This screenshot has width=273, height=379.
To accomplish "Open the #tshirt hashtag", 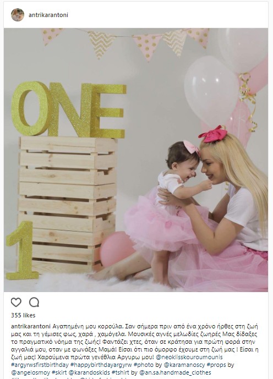I will [x=121, y=372].
